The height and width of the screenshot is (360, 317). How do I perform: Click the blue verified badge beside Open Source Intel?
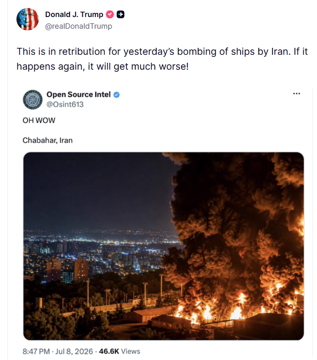point(116,95)
